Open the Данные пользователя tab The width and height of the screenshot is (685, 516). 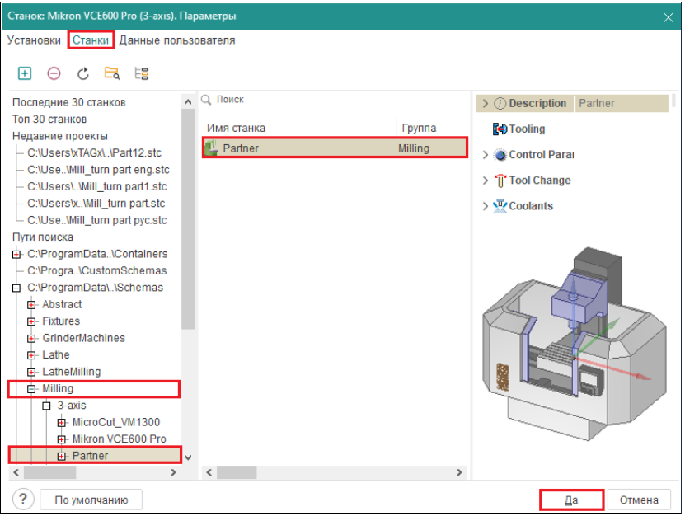(177, 40)
